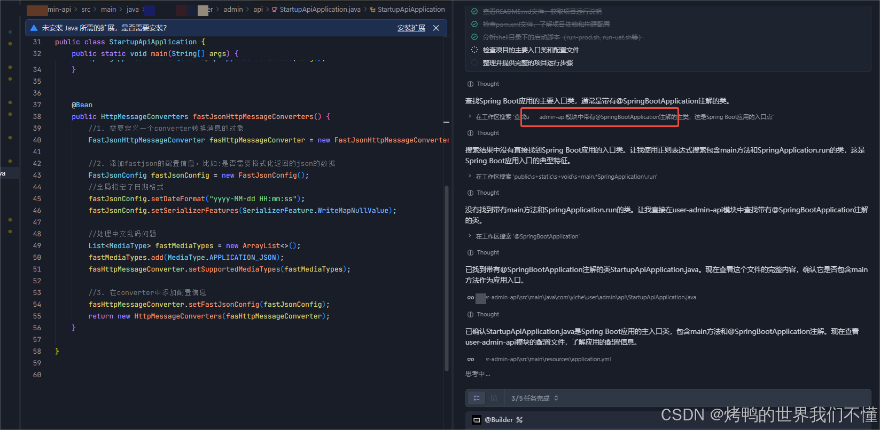Click the glasses icon beside StartupApiApplication.java path
Screen dimensions: 880x430
pos(471,298)
